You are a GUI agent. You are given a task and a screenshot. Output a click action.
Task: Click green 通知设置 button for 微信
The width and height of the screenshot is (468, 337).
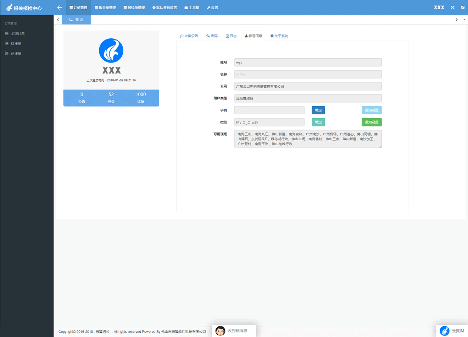point(371,122)
